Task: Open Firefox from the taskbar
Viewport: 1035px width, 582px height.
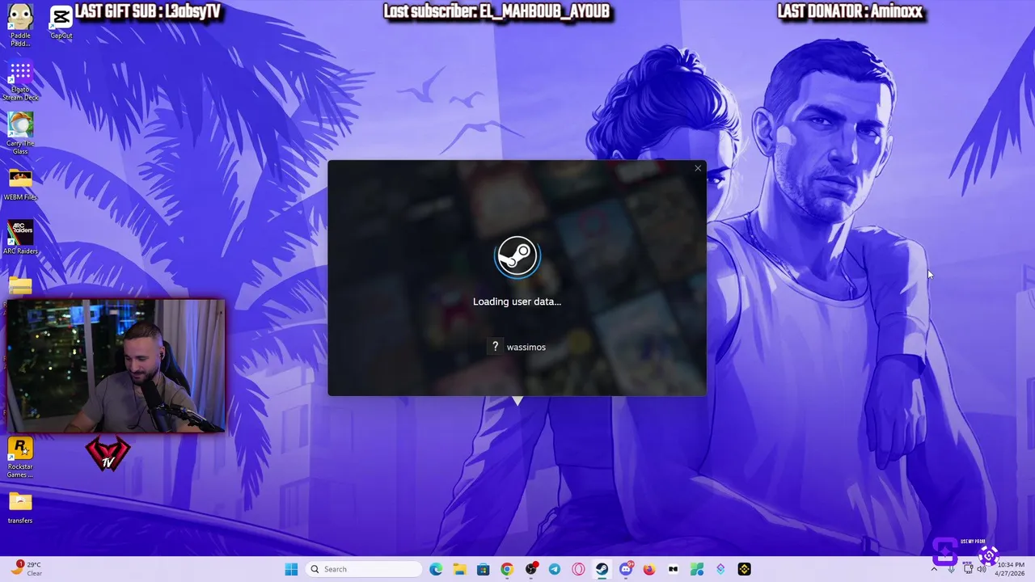Action: click(648, 569)
